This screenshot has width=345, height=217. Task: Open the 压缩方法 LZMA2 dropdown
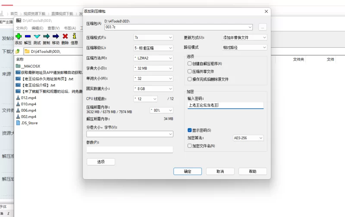153,58
